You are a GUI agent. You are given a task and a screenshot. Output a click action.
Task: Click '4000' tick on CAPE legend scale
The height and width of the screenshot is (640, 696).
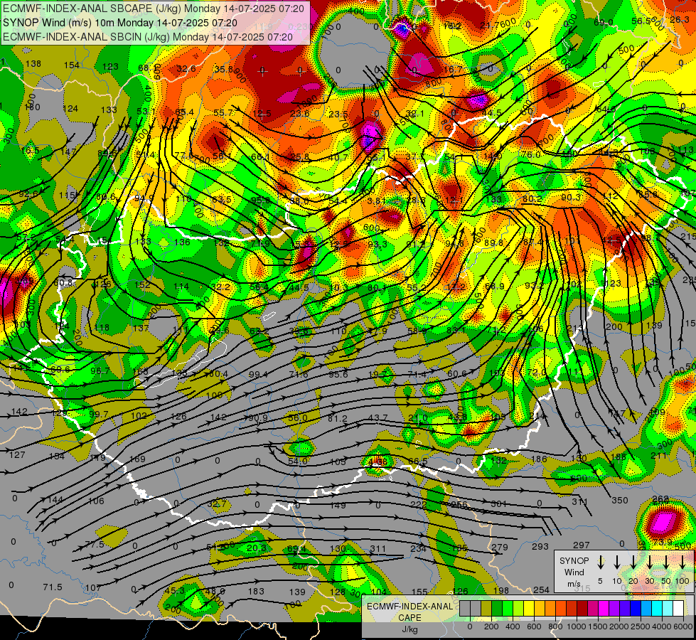[x=662, y=626]
